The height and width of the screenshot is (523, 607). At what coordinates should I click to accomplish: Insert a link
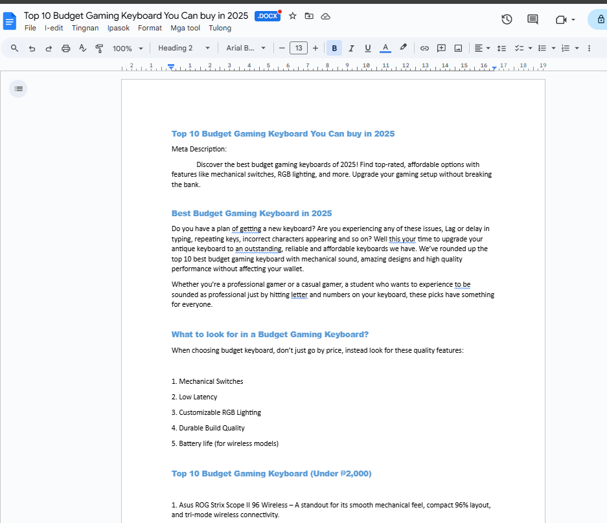(424, 48)
